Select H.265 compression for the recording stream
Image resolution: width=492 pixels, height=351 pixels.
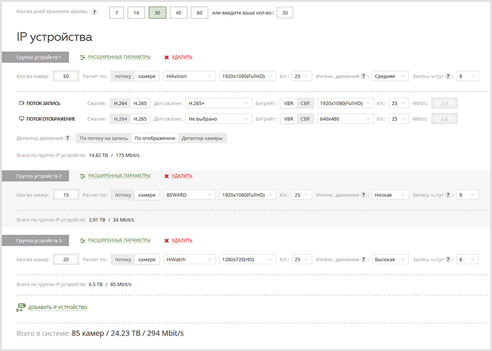point(140,103)
